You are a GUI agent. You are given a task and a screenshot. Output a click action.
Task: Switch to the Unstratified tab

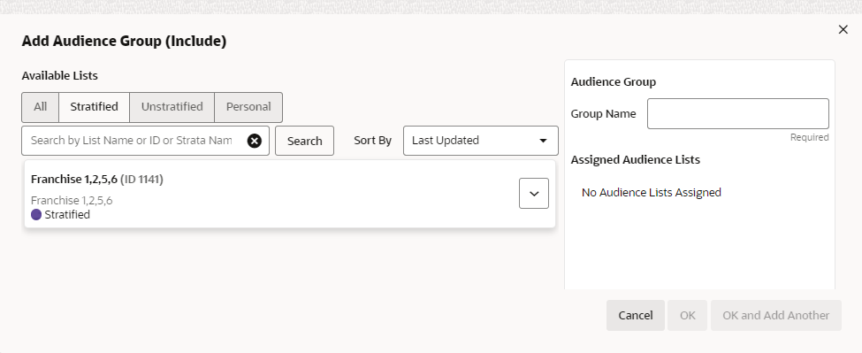172,107
